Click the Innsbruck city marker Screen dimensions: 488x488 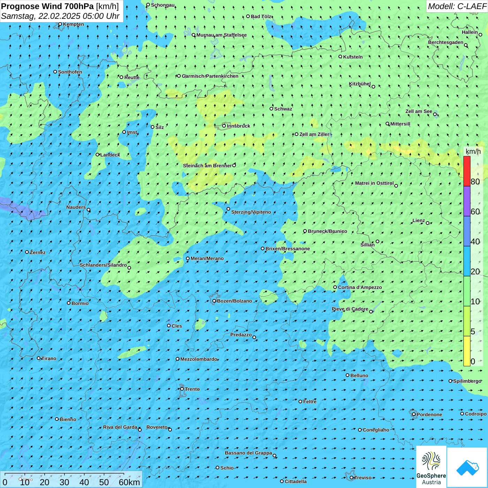pyautogui.click(x=224, y=126)
